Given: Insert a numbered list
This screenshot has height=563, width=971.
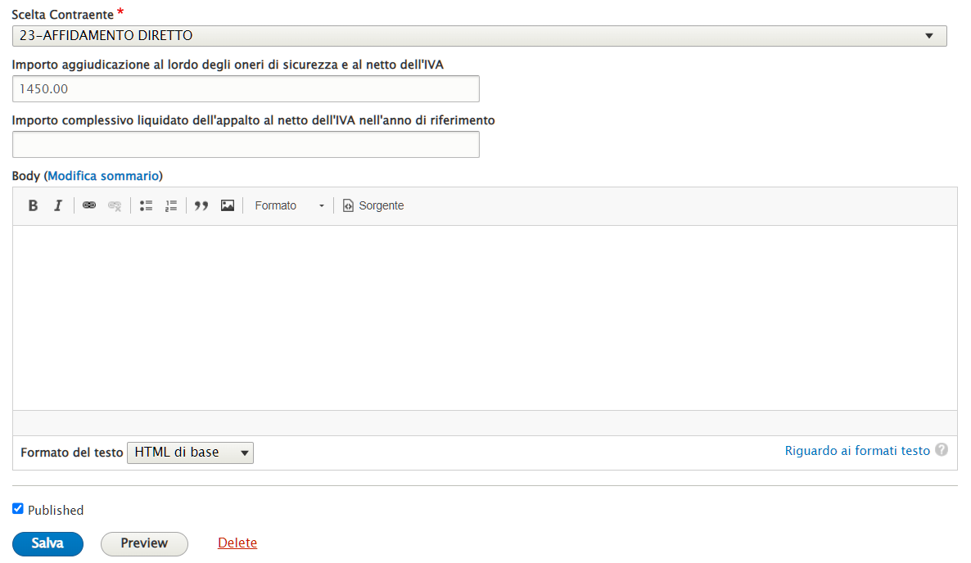Looking at the screenshot, I should [x=171, y=205].
